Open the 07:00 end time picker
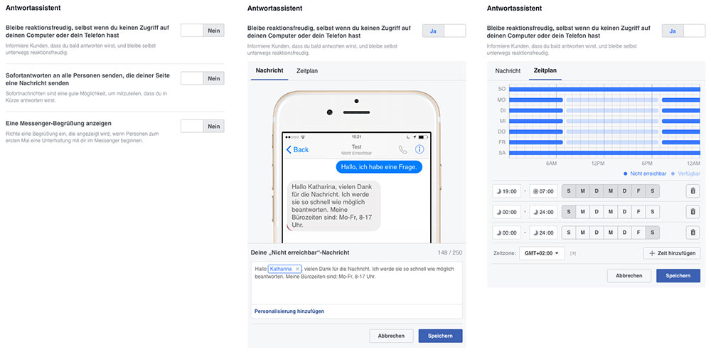711x352 pixels. pos(543,191)
